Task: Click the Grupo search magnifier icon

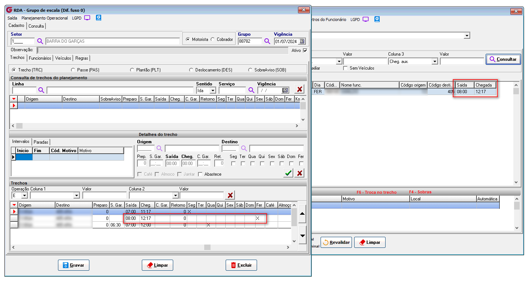Action: pyautogui.click(x=267, y=41)
